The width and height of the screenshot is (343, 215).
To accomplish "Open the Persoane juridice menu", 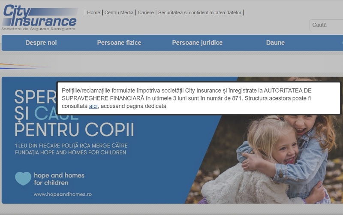I will 197,42.
